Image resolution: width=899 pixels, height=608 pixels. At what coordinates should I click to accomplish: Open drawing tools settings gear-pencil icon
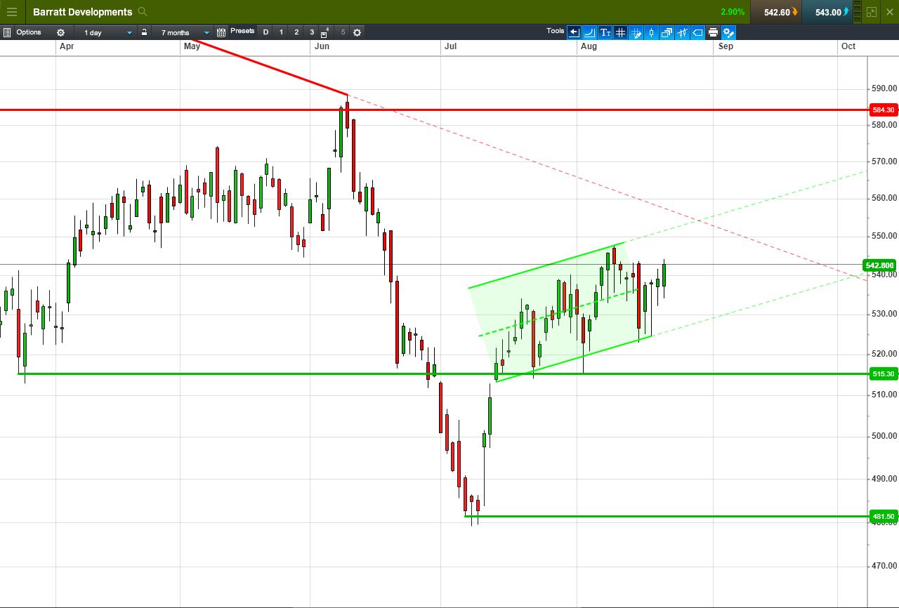[728, 32]
